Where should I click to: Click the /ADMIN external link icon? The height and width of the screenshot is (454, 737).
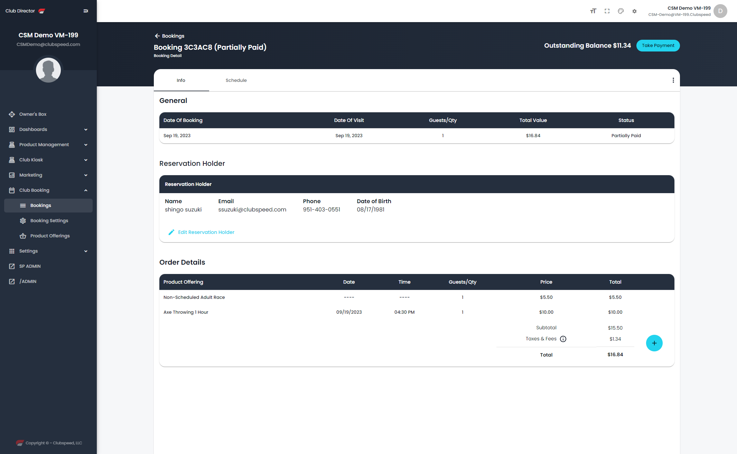12,282
